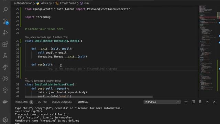
Task: Click 'EmailThread' class breadcrumb
Action: tap(68, 3)
